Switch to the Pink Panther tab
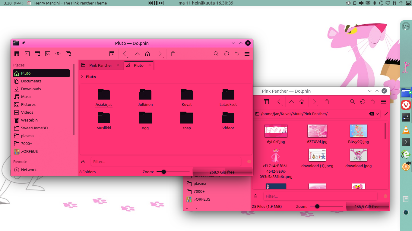412x231 pixels. [100, 65]
